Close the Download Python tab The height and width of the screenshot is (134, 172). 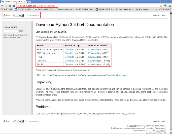[x=25, y=2]
